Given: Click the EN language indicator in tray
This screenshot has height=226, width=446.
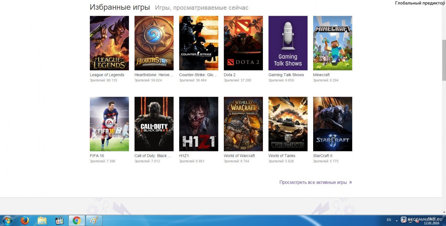Looking at the screenshot, I should [389, 220].
